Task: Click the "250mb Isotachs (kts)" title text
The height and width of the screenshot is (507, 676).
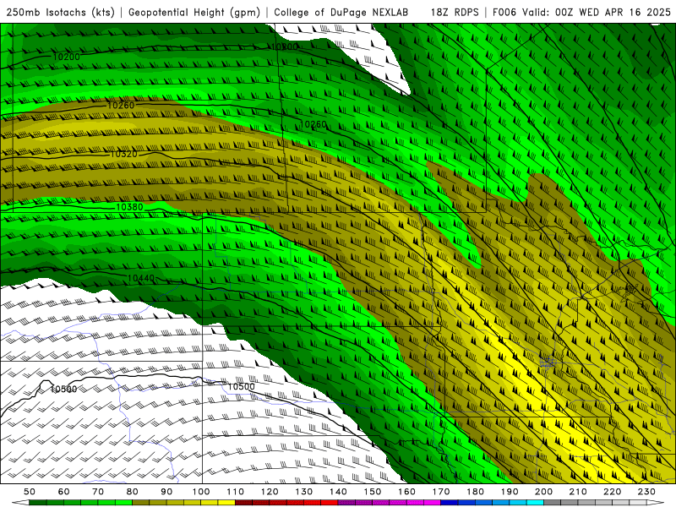Action: coord(60,12)
